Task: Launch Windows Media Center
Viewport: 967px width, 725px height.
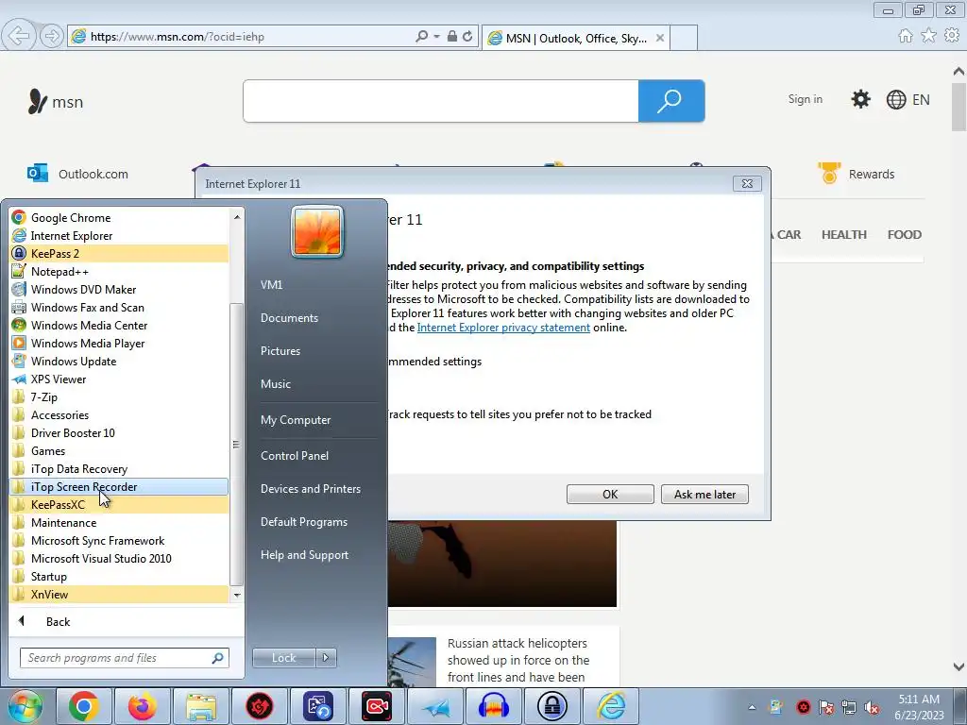Action: pyautogui.click(x=119, y=325)
